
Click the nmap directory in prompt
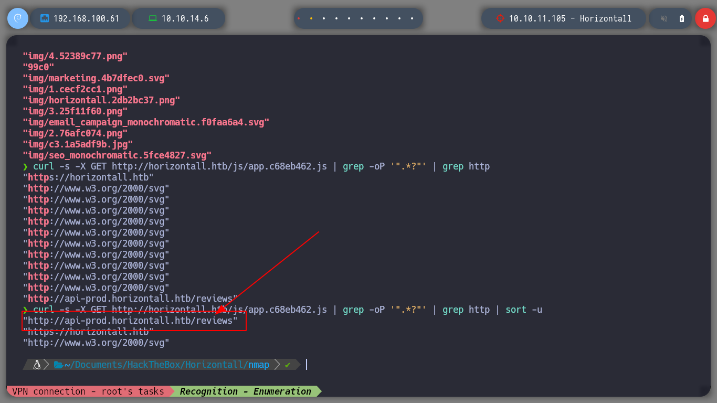point(259,365)
